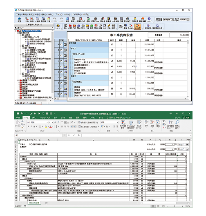Click the highlighted orange cursor-down toolbar button

pyautogui.click(x=137, y=26)
